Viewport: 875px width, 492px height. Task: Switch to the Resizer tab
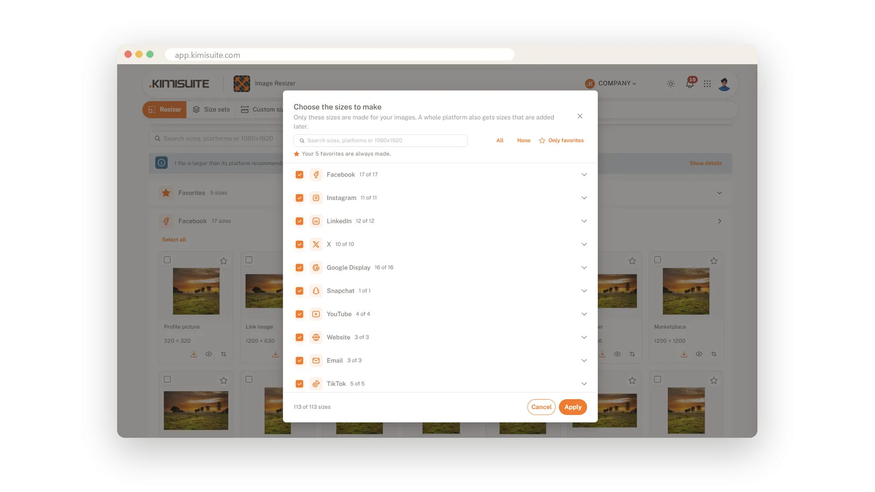pyautogui.click(x=165, y=109)
